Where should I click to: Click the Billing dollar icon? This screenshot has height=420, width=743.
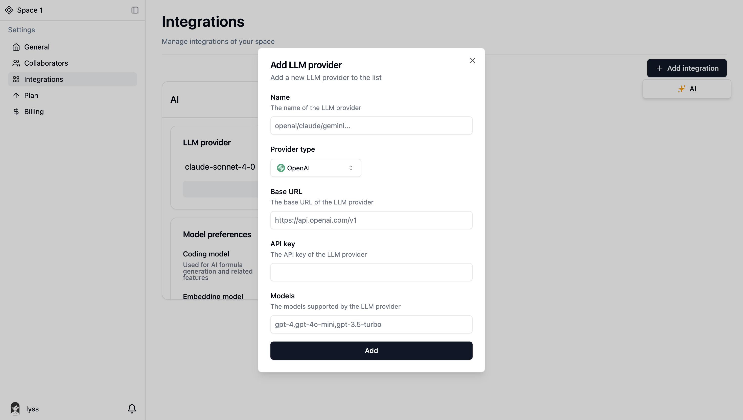(x=16, y=112)
